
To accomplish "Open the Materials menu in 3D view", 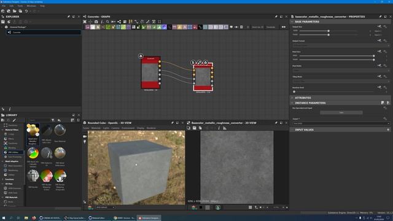I will click(x=96, y=128).
